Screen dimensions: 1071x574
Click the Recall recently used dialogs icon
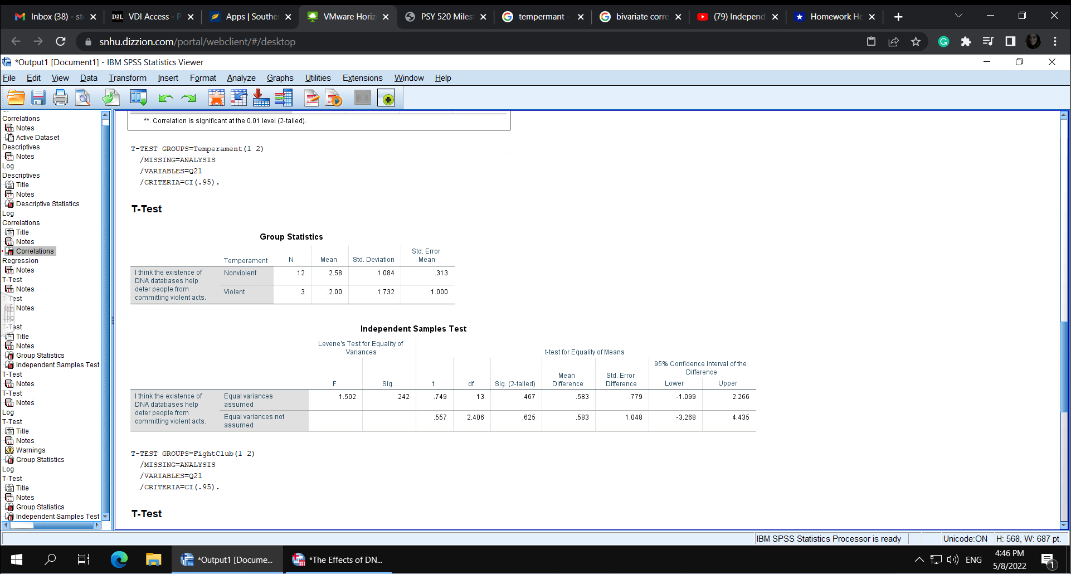click(138, 98)
